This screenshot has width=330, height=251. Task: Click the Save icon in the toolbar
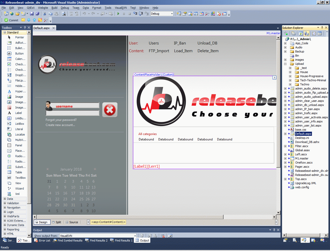click(32, 14)
